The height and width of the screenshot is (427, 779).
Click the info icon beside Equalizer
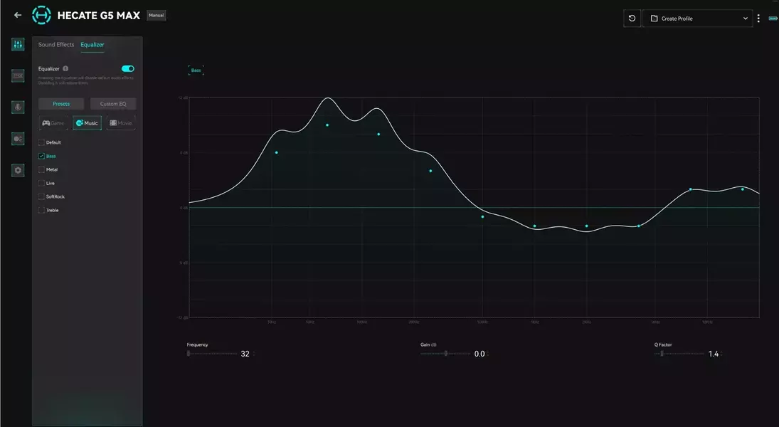[x=65, y=68]
